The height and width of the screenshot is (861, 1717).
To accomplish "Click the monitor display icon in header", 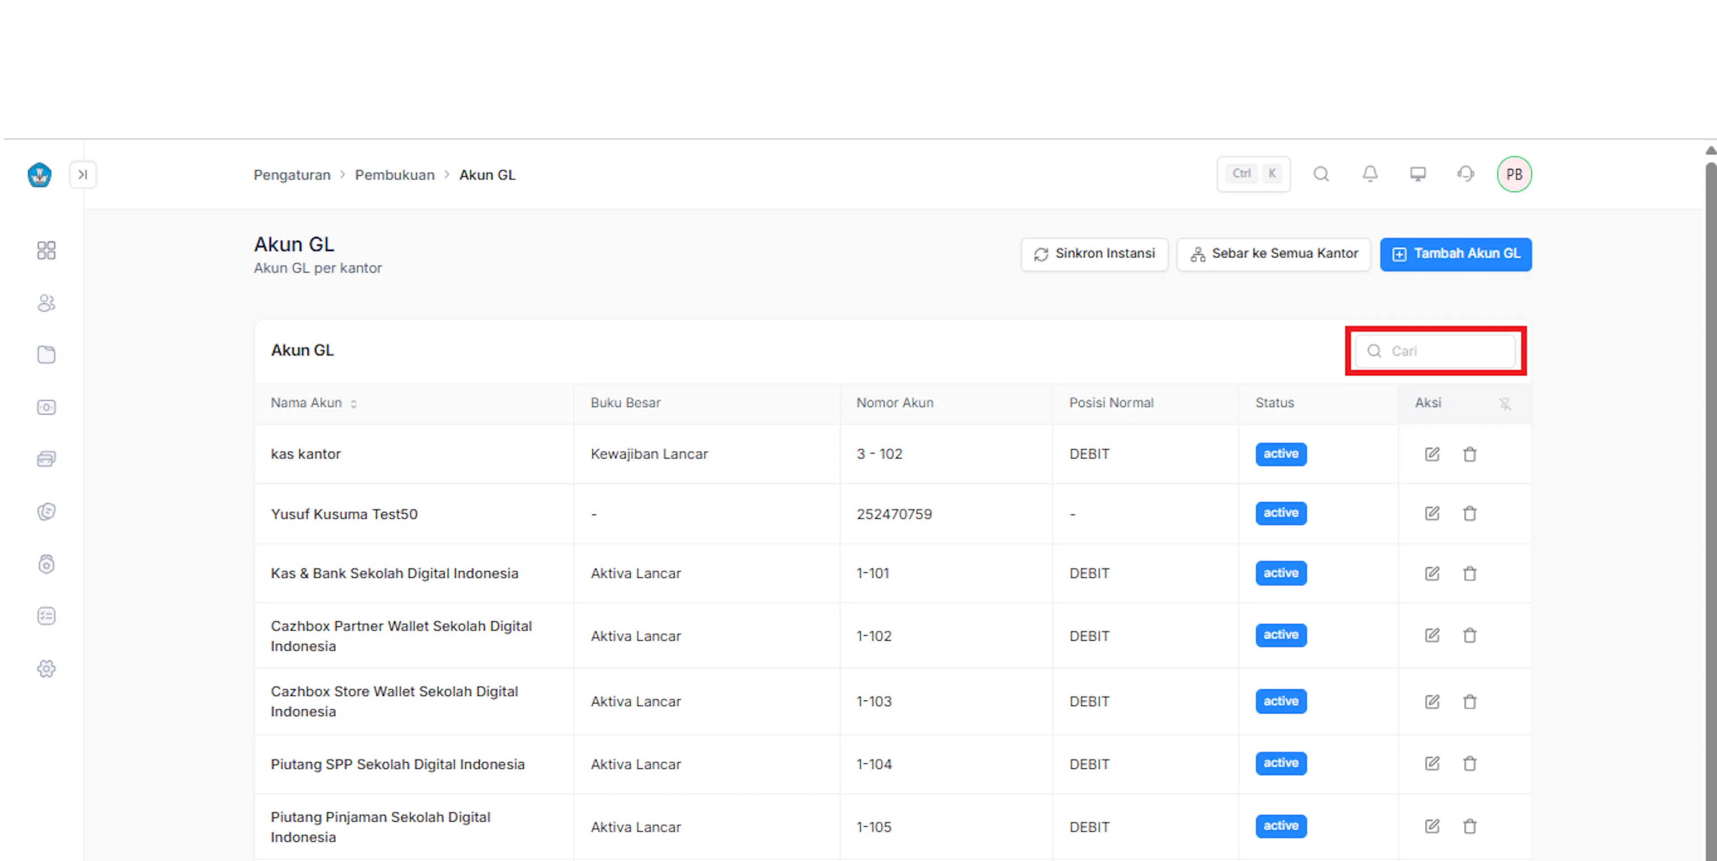I will (x=1418, y=174).
